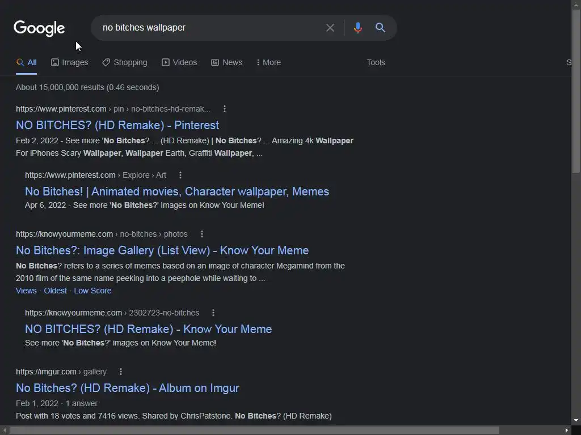
Task: Click inside the search field text
Action: [144, 28]
